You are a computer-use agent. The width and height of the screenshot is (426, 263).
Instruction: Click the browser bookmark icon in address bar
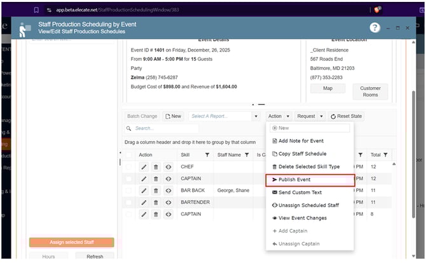pos(36,10)
